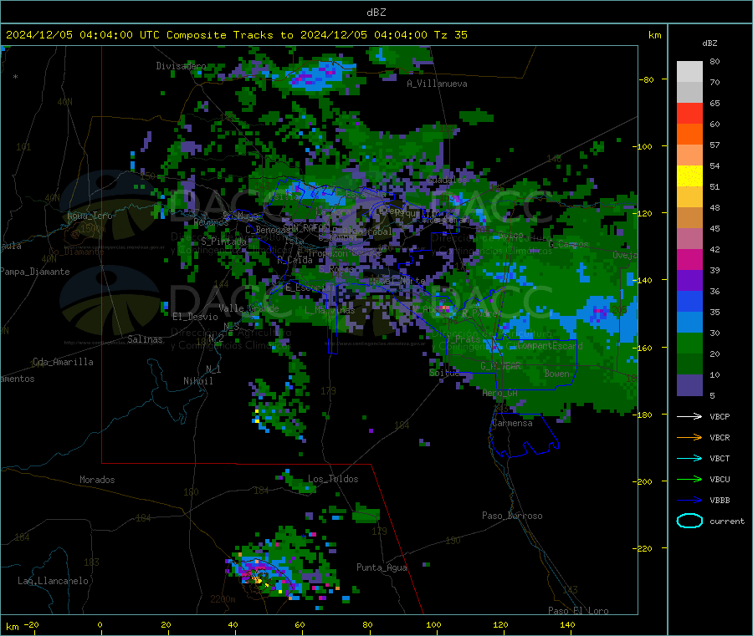Viewport: 753px width, 636px height.
Task: Select the magenta 39-42 dBZ swatch
Action: [x=689, y=259]
